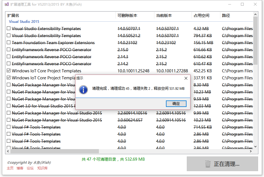Select the Visual Studio 2015 group header
This screenshot has width=264, height=177.
tap(24, 21)
